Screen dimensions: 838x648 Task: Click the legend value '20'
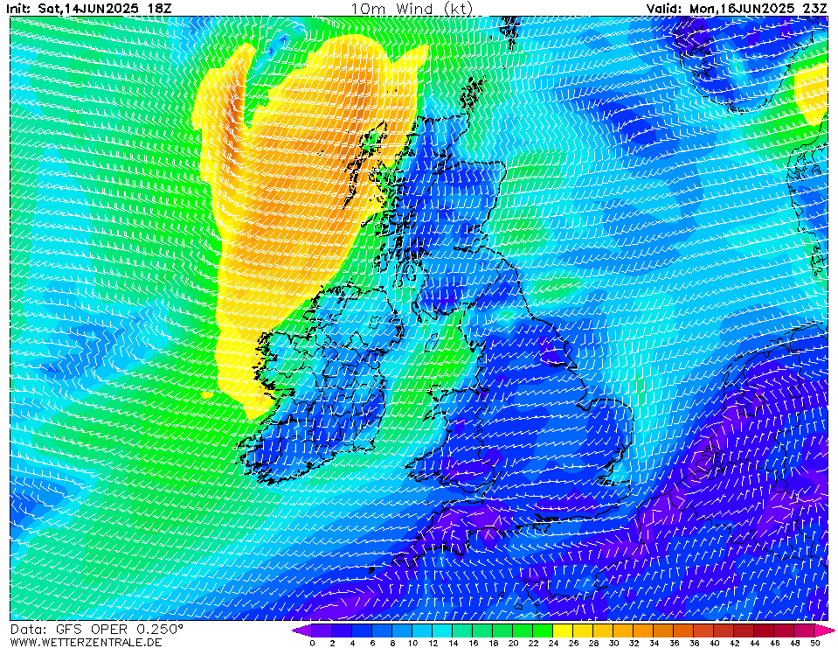pos(513,643)
